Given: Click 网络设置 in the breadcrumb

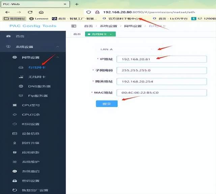Looking at the screenshot, I should tap(133, 26).
